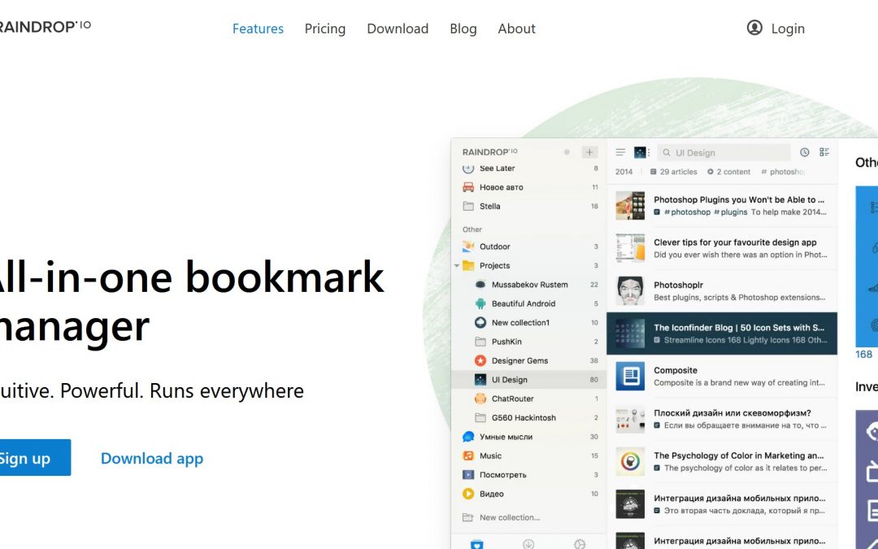Open the settings gear in the sidebar footer

(580, 543)
